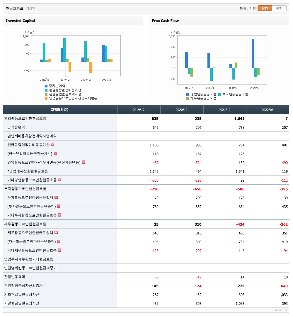This screenshot has height=316, width=293.
Task: Click the 재무활동현금흐름 legend color swatch
Action: [188, 98]
